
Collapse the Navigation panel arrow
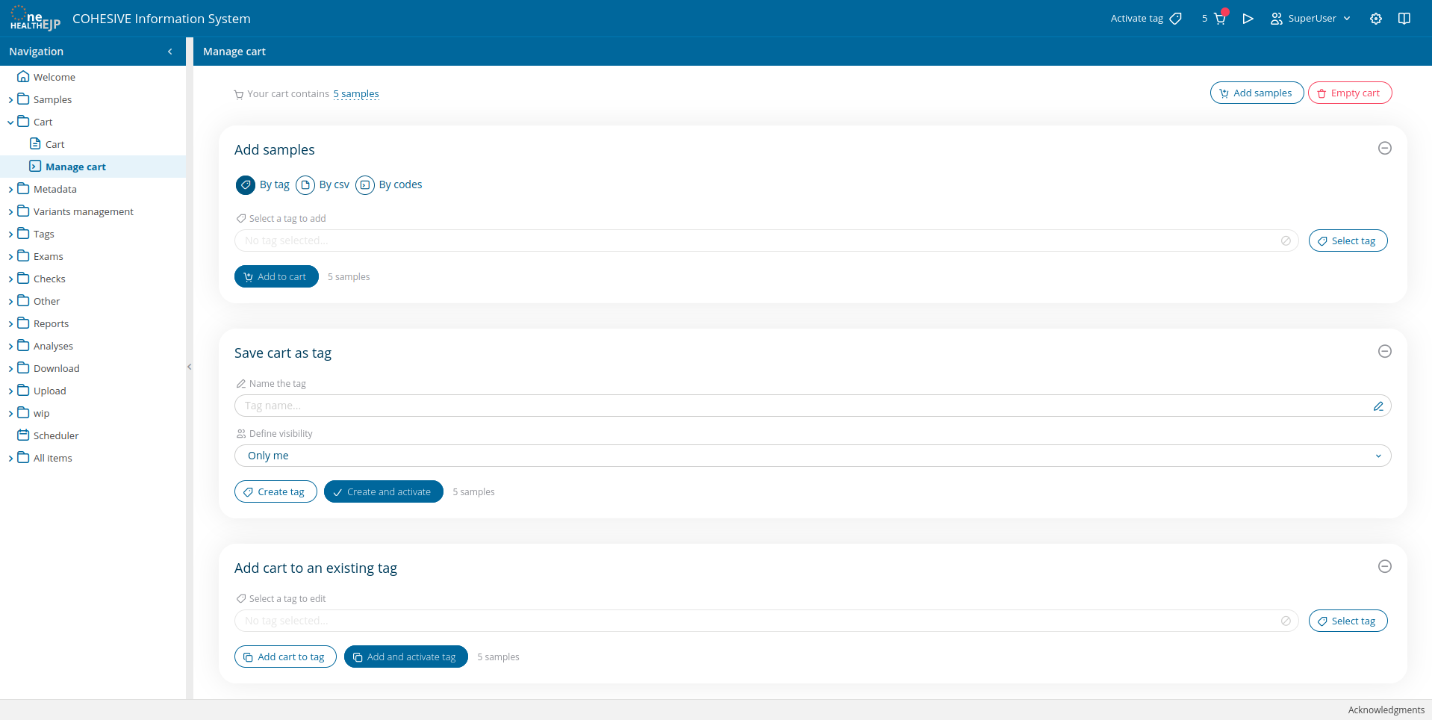[x=170, y=52]
